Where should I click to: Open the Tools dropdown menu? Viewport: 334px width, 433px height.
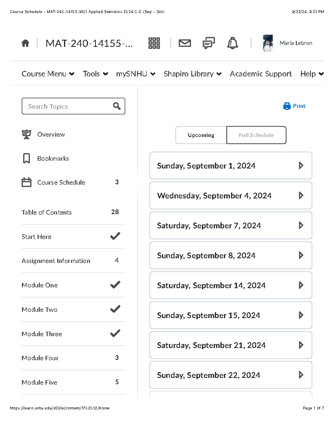(x=95, y=74)
